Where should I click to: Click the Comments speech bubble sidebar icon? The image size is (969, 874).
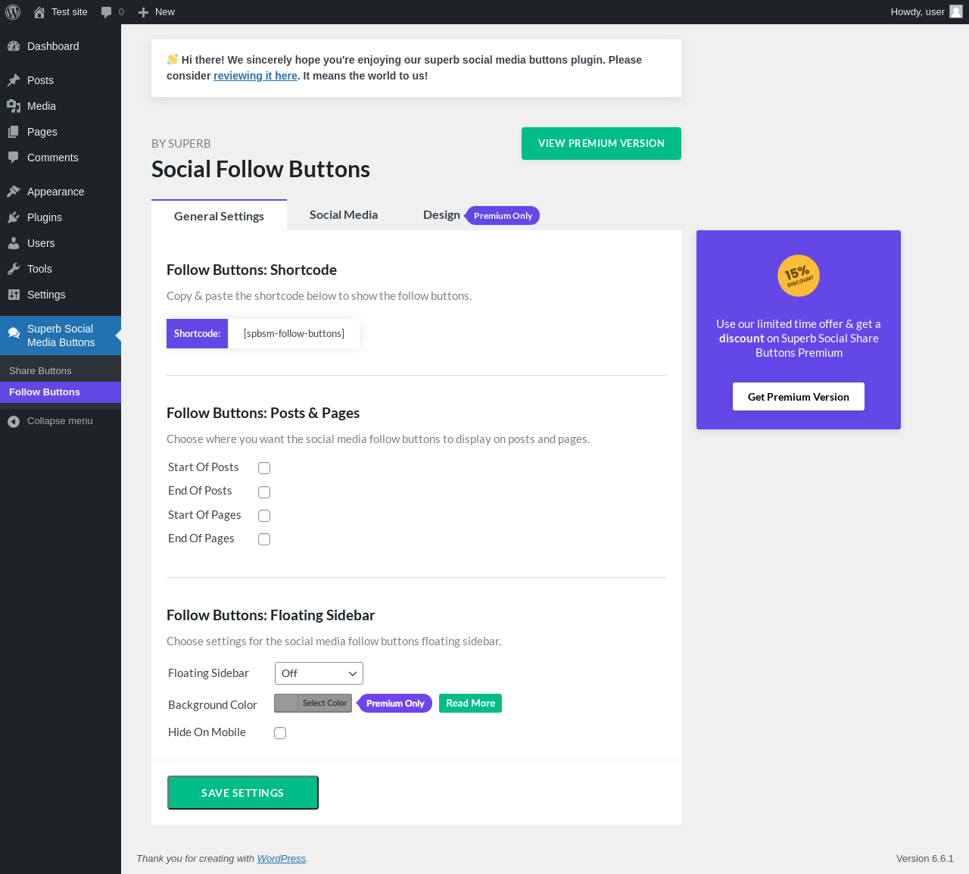click(x=14, y=158)
